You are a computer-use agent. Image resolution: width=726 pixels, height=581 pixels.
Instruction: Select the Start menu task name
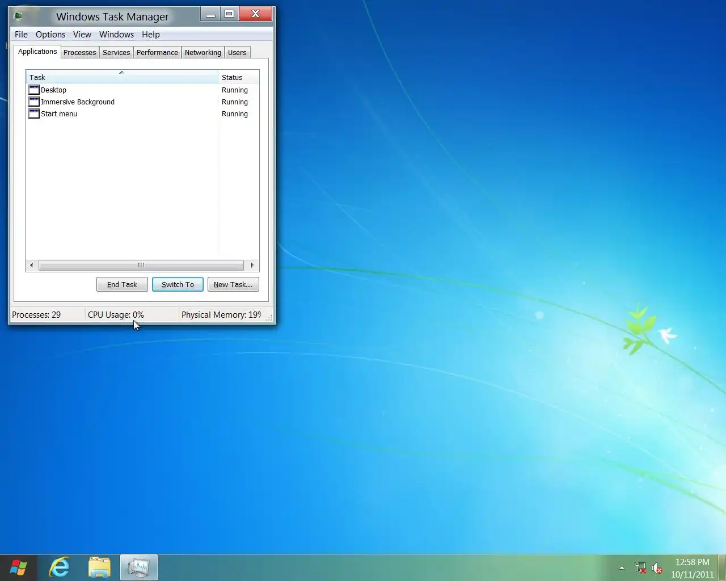59,114
